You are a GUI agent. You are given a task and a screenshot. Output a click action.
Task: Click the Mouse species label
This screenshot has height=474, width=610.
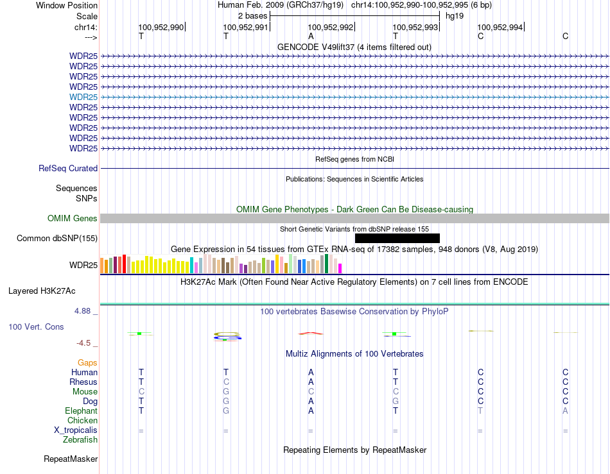pos(85,392)
